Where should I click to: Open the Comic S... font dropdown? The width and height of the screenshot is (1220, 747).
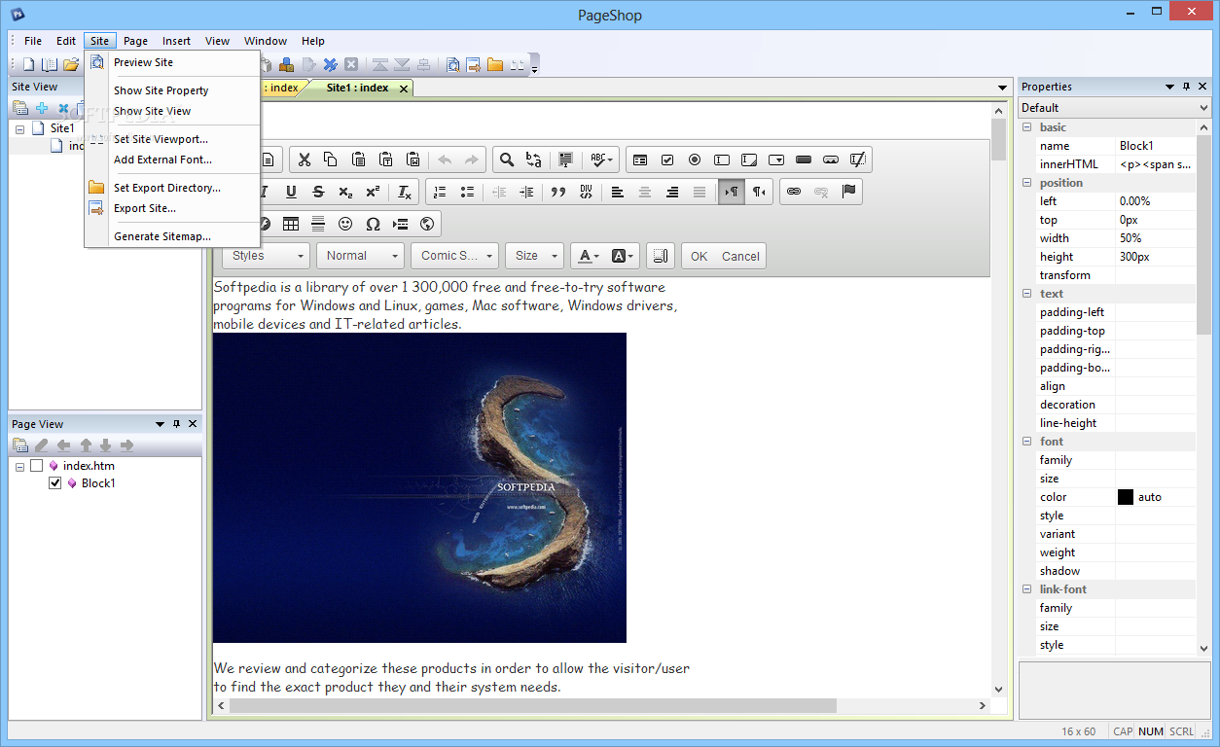455,256
